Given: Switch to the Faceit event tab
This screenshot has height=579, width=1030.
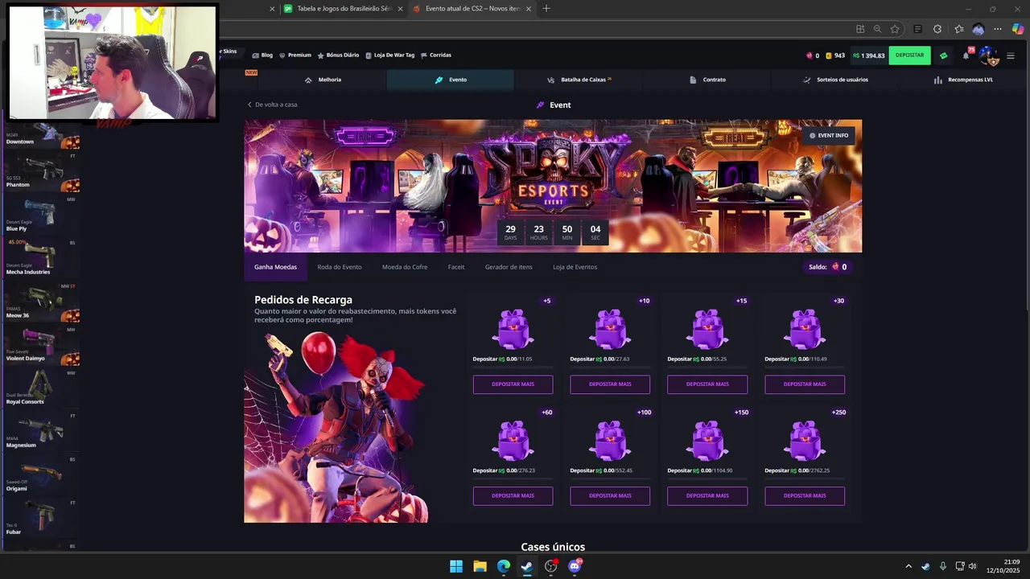Looking at the screenshot, I should click(456, 267).
